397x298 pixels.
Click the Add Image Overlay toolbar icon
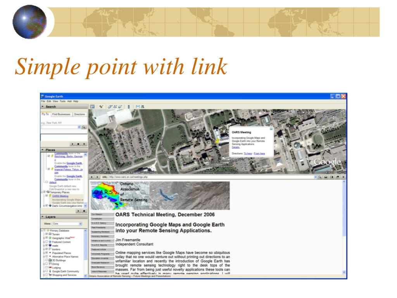pyautogui.click(x=120, y=107)
